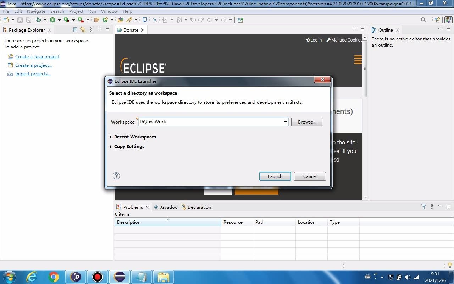Click the Description column header

tap(168, 222)
